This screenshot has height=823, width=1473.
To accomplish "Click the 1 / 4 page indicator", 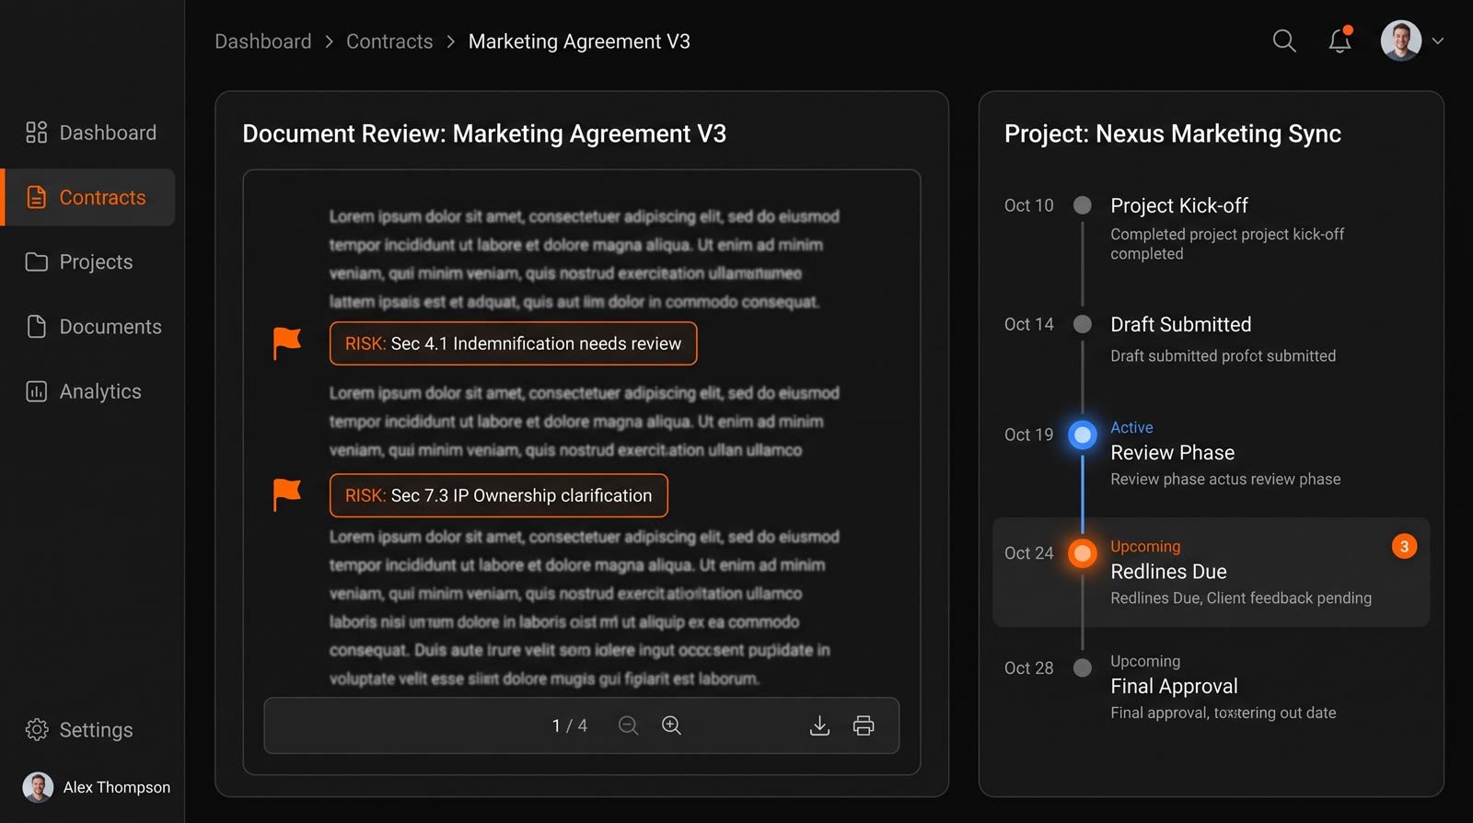I will (569, 725).
